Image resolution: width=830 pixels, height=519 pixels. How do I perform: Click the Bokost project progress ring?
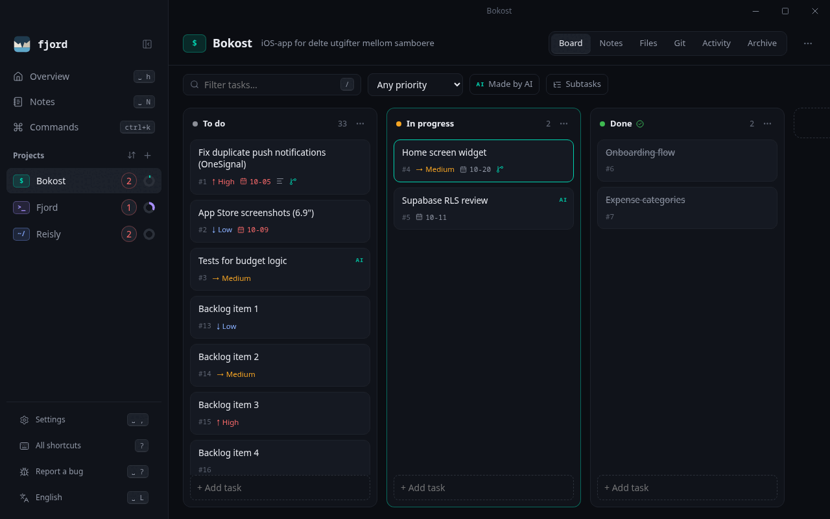pos(149,181)
